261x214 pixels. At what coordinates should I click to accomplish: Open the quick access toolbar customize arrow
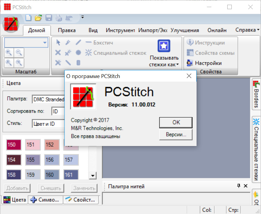[x=82, y=17]
